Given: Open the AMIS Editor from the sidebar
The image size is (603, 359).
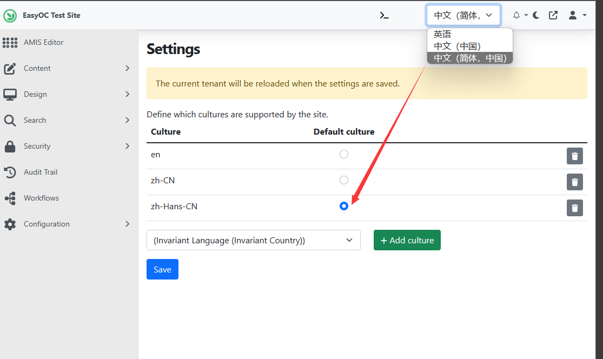Looking at the screenshot, I should click(10, 42).
